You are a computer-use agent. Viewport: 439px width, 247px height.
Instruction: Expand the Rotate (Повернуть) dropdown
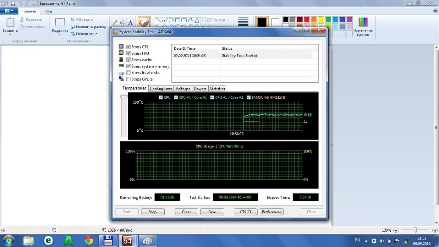pos(84,34)
